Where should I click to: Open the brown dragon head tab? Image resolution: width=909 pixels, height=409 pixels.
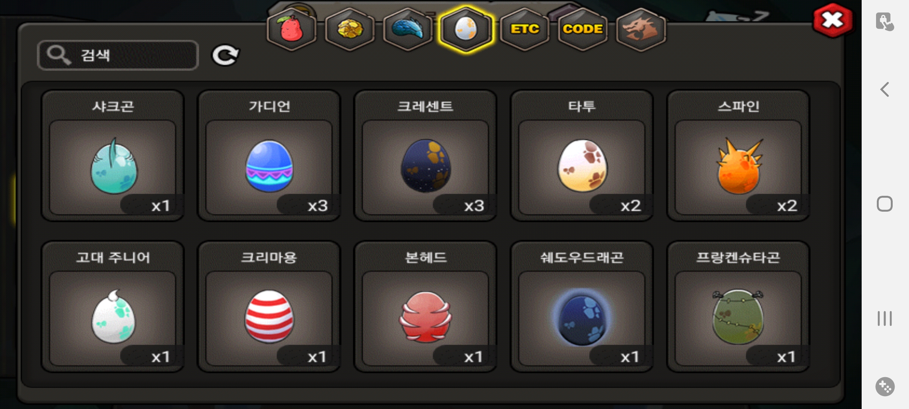click(x=641, y=29)
